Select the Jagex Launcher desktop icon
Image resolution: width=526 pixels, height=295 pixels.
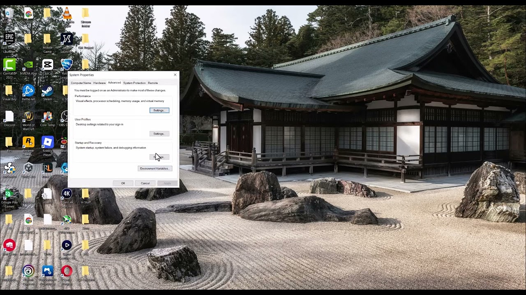click(x=67, y=43)
